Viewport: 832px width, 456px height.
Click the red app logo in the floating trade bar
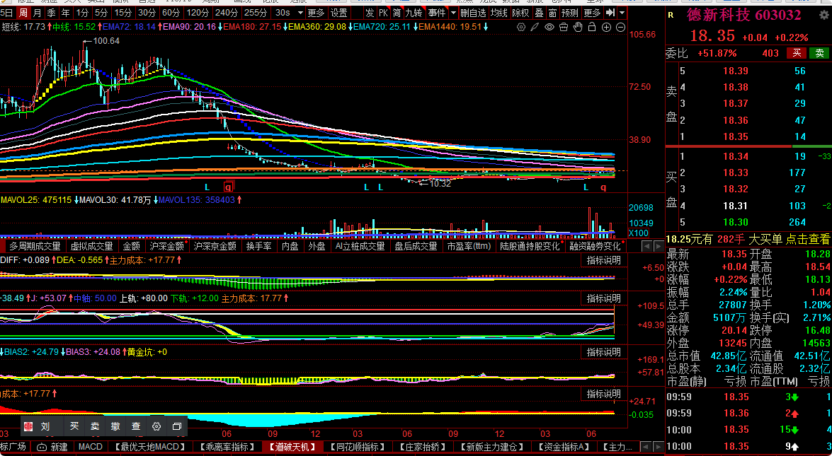click(28, 426)
